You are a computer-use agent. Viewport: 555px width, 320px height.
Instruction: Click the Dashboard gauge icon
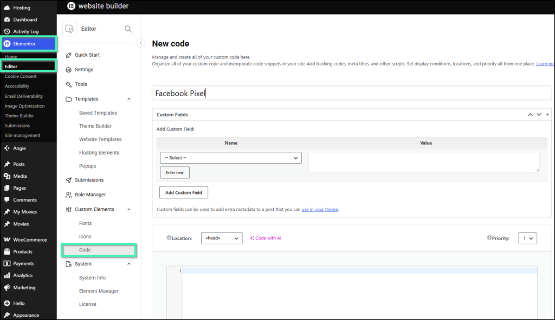(x=7, y=19)
